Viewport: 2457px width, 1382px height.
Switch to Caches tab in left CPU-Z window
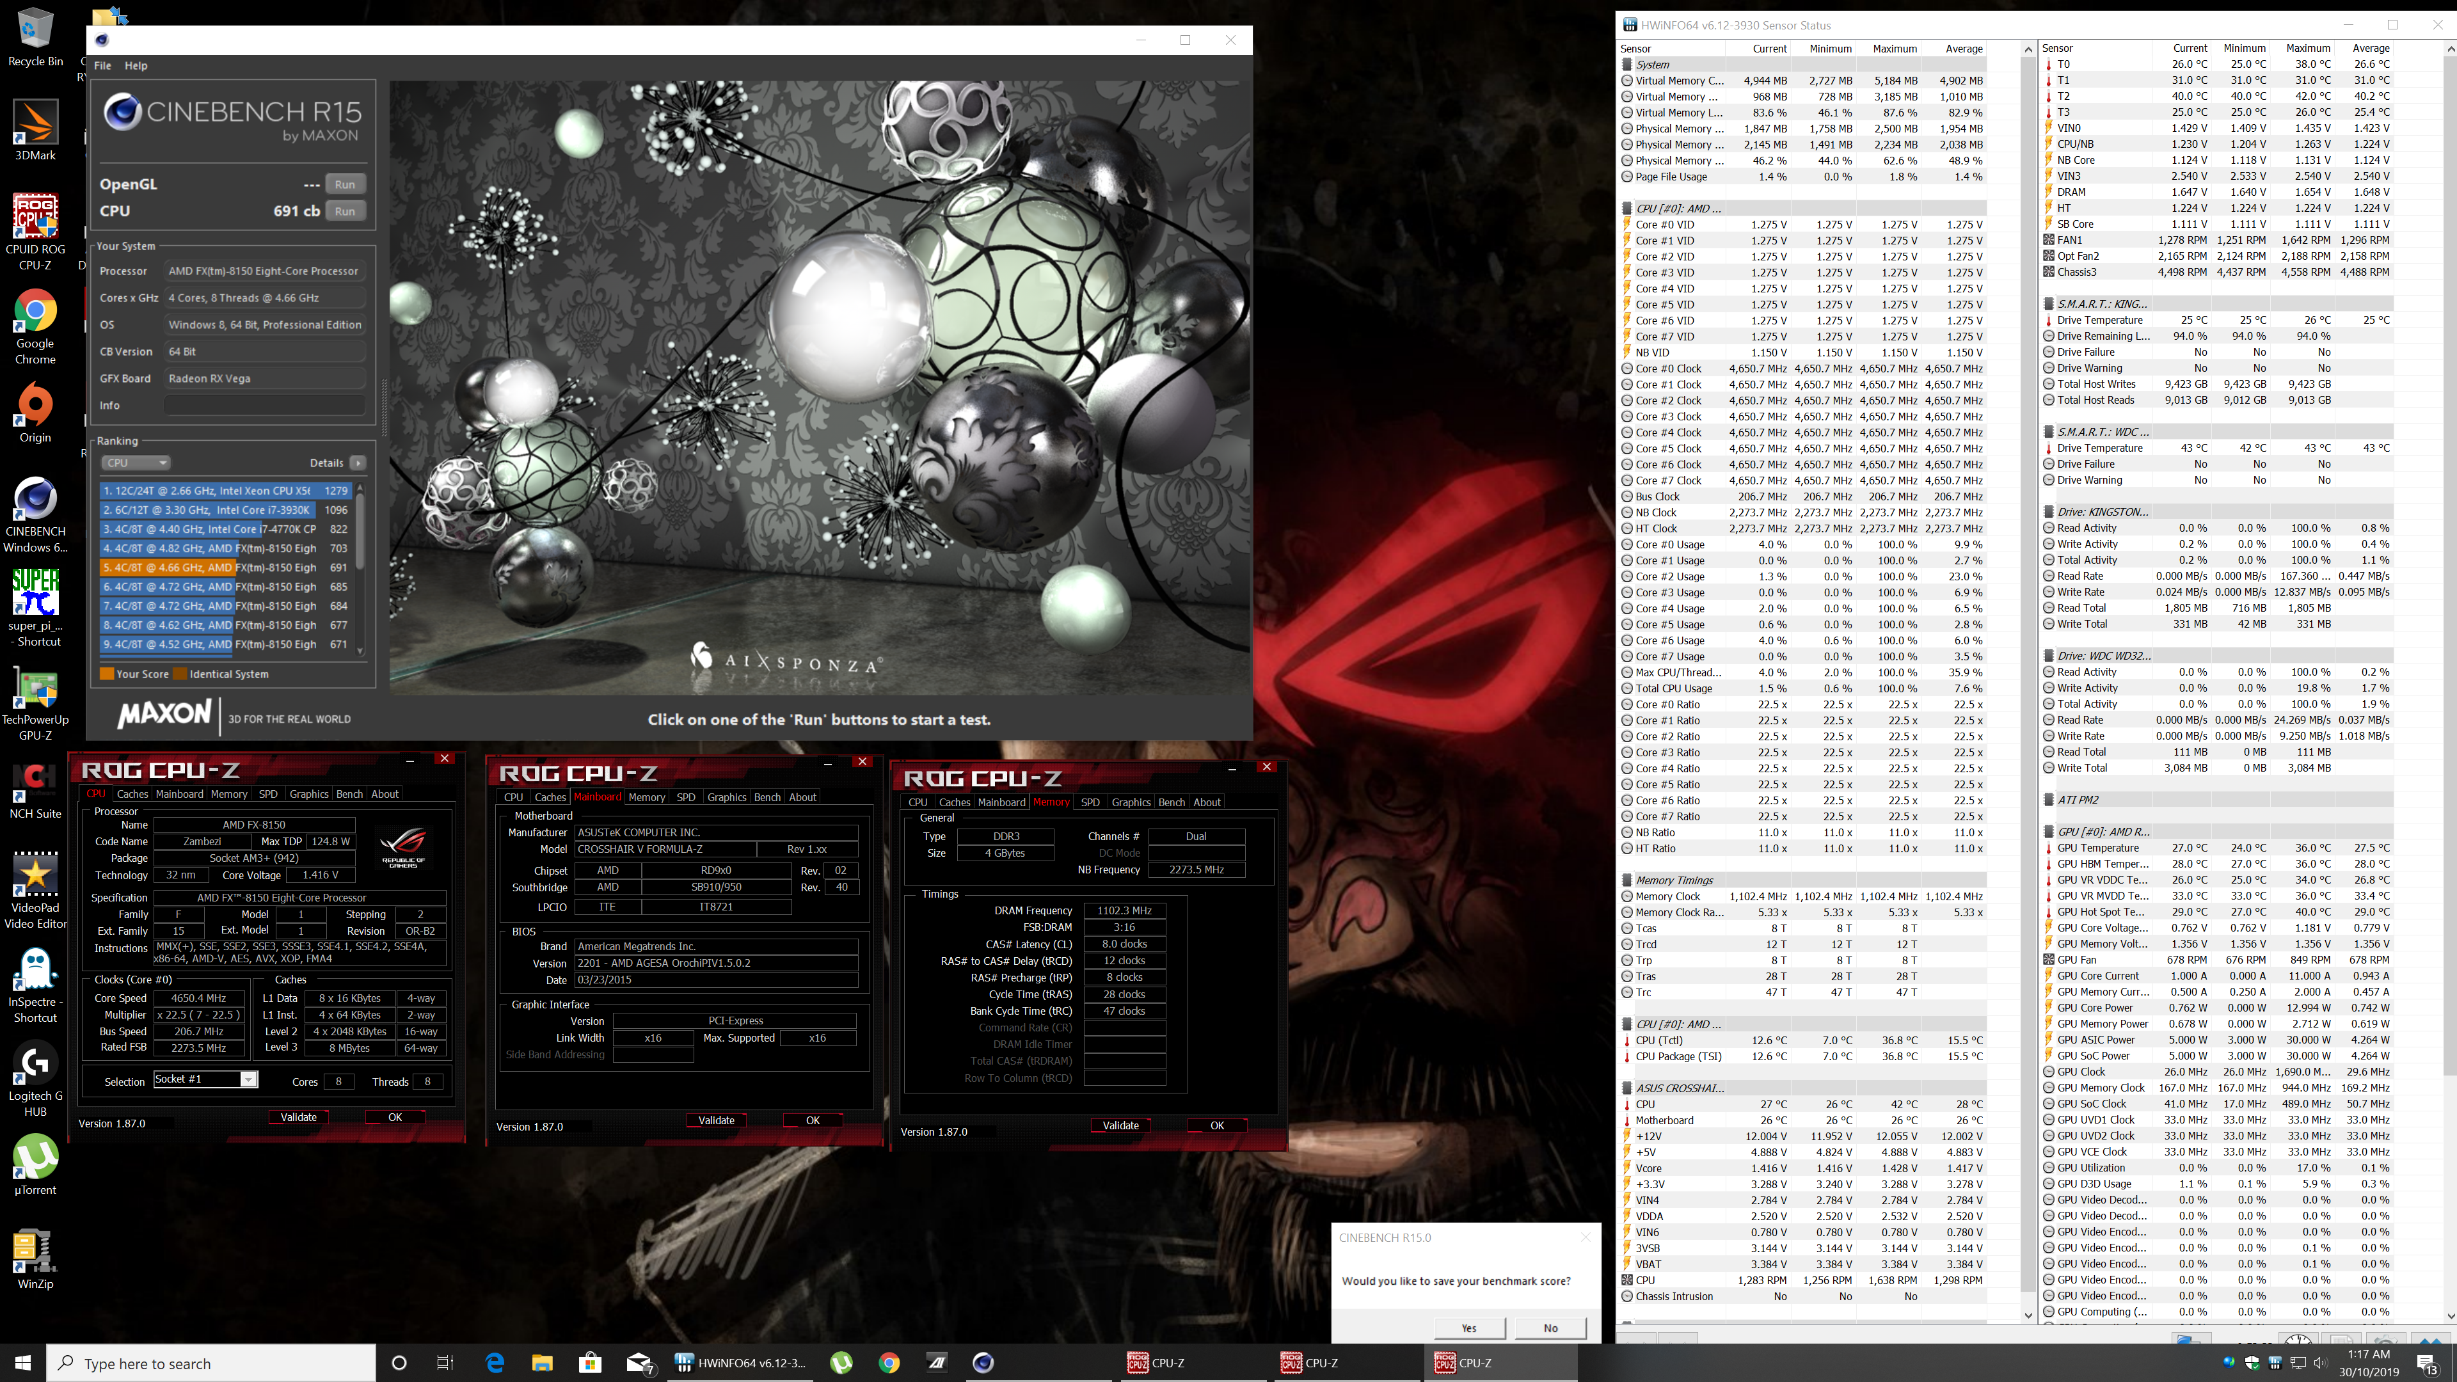pyautogui.click(x=132, y=793)
